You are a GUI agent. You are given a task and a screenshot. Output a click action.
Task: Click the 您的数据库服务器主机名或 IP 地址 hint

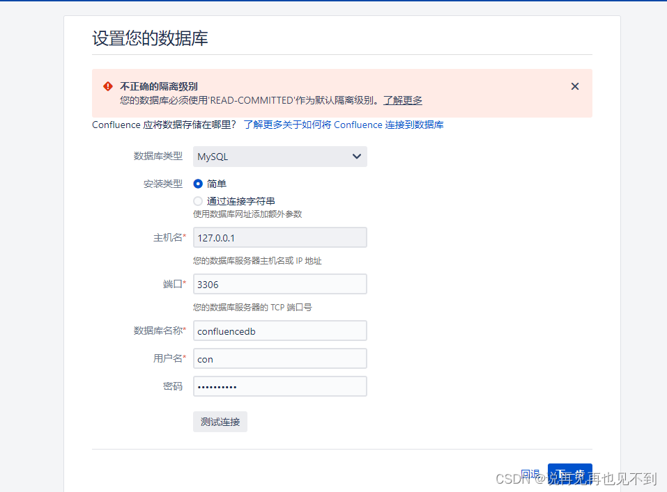point(257,261)
